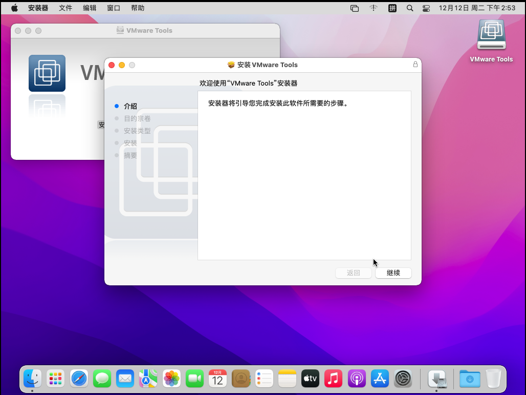Open Photos from the Dock

point(171,378)
